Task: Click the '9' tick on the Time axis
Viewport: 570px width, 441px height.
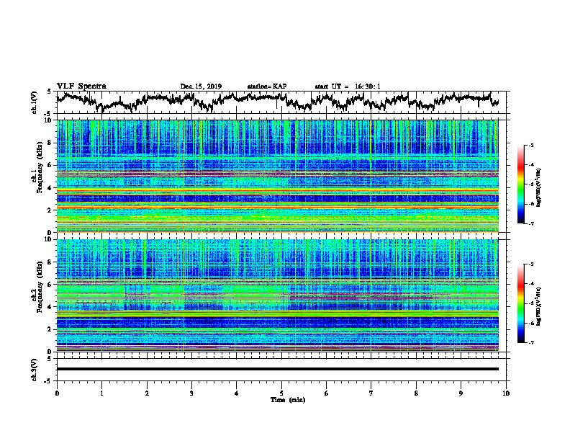Action: coord(461,393)
